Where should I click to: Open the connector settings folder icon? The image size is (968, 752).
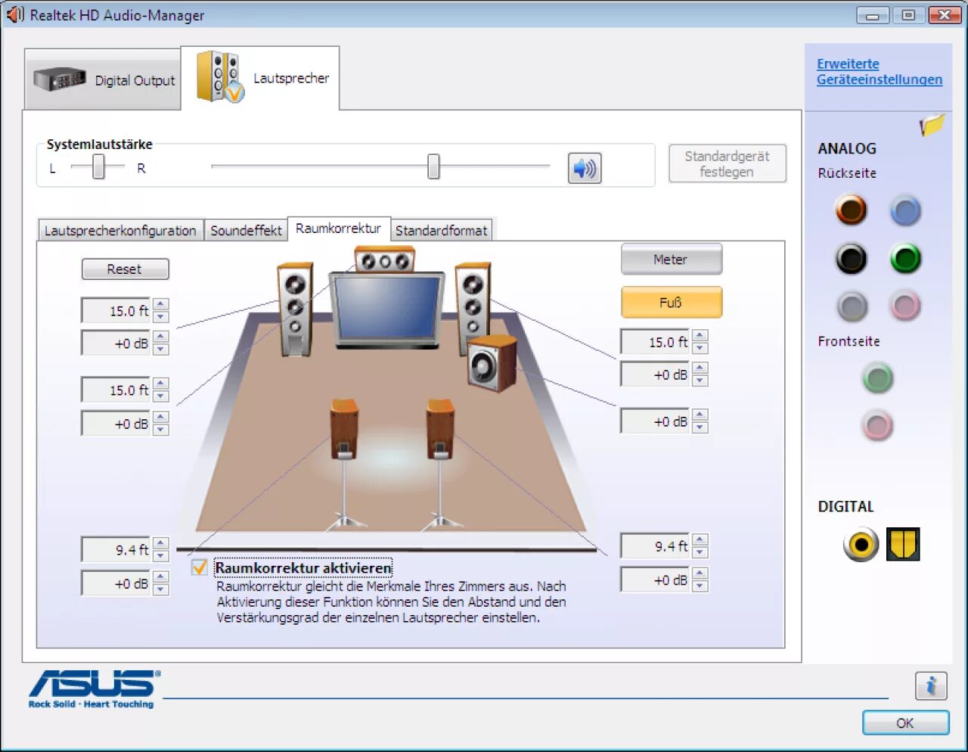coord(932,125)
